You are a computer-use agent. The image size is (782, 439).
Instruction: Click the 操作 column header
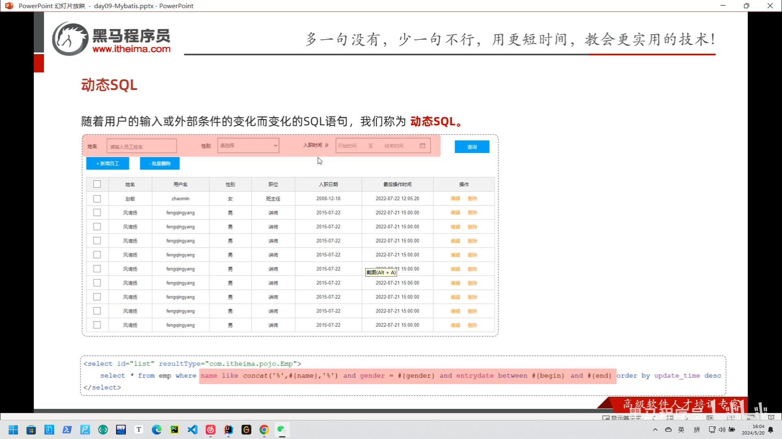(464, 185)
